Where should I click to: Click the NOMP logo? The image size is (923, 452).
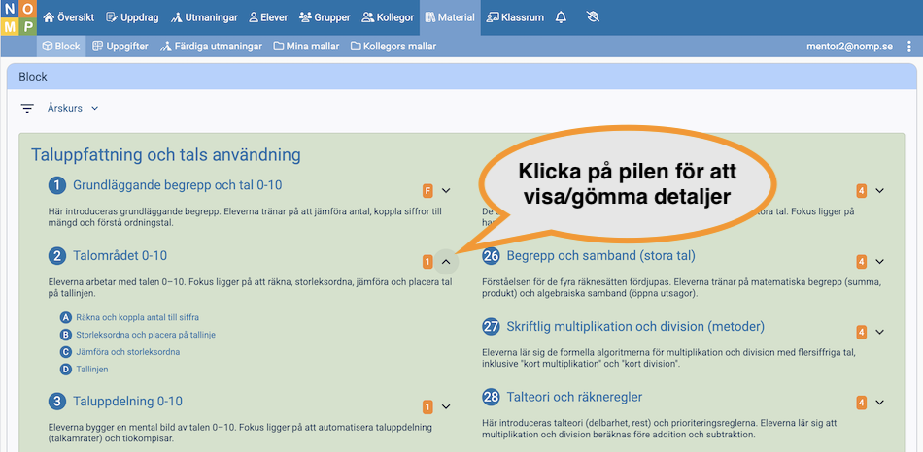pos(18,17)
